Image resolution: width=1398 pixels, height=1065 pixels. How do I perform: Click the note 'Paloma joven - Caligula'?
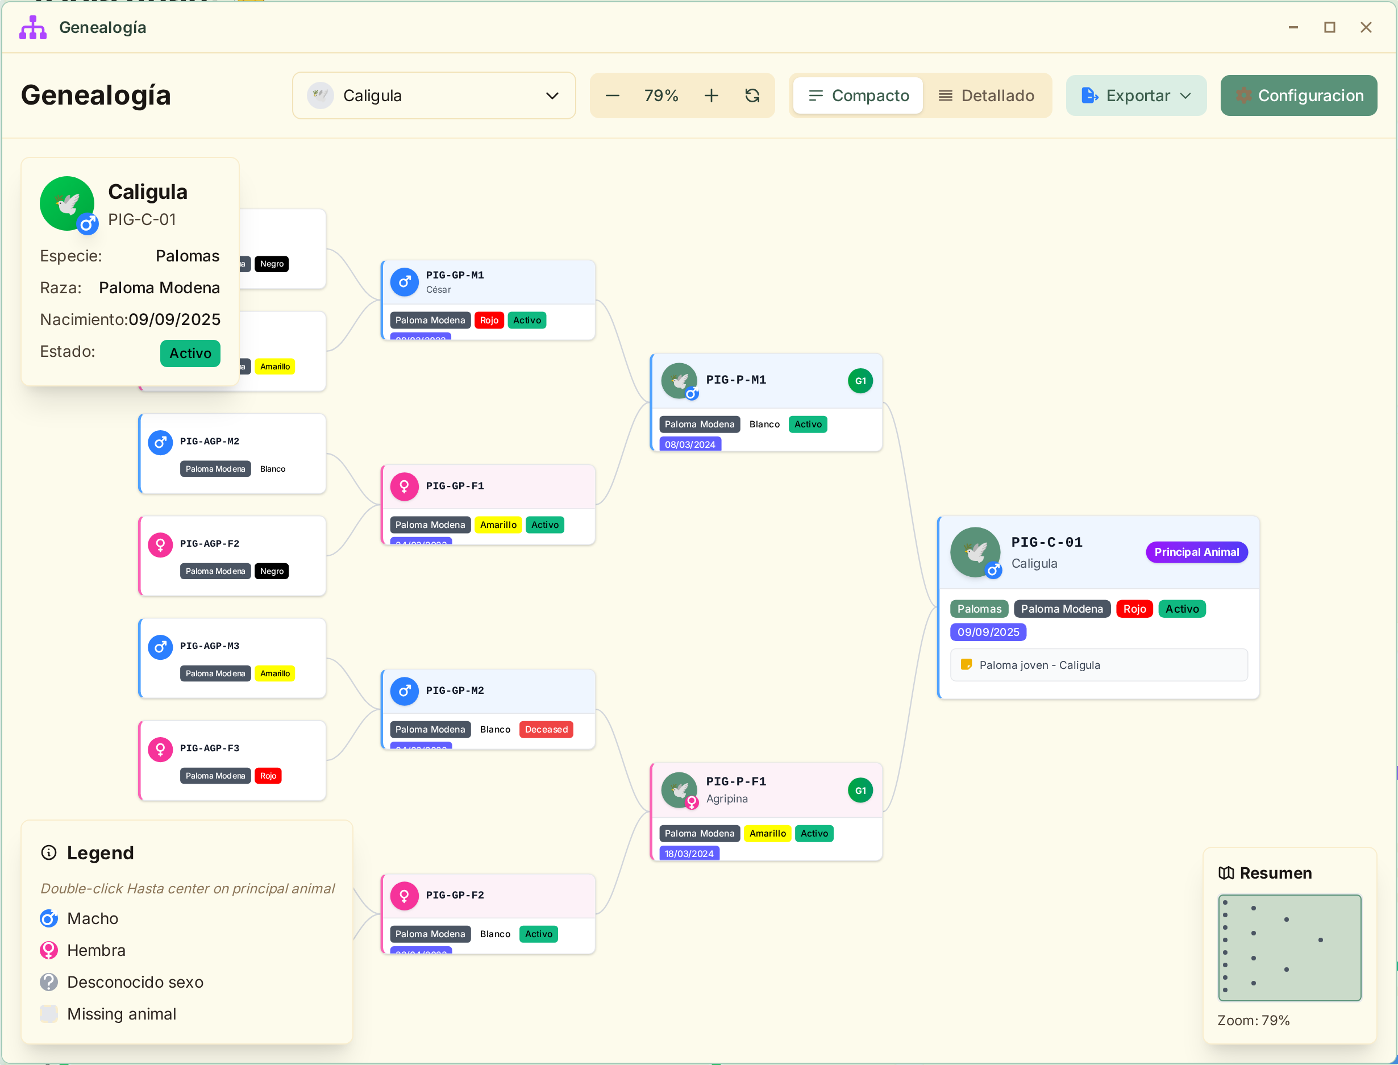pyautogui.click(x=1040, y=664)
